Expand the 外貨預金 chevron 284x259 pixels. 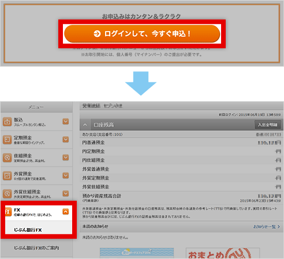pyautogui.click(x=66, y=176)
